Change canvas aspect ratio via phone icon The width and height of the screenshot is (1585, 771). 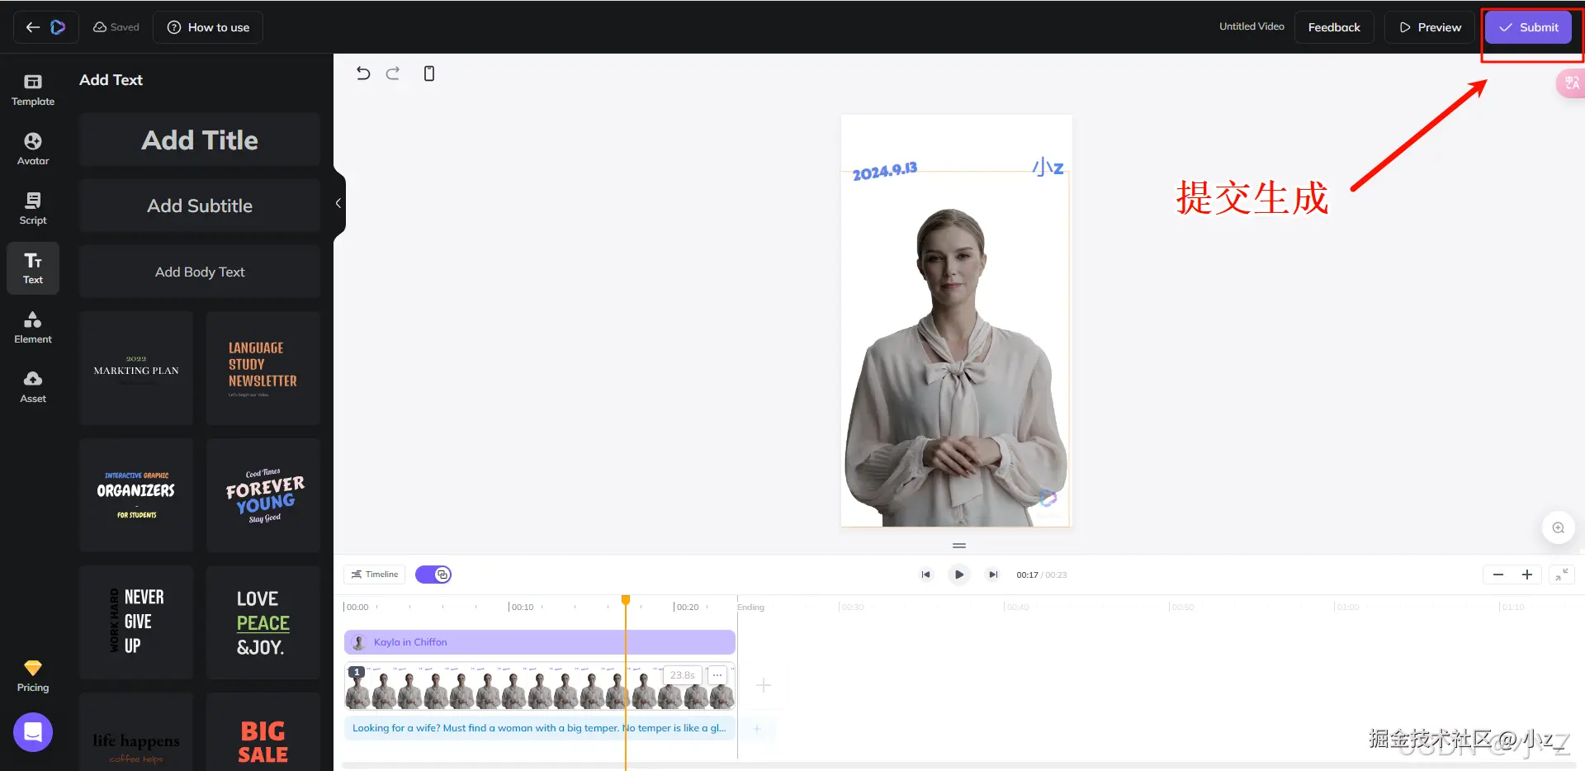[429, 73]
